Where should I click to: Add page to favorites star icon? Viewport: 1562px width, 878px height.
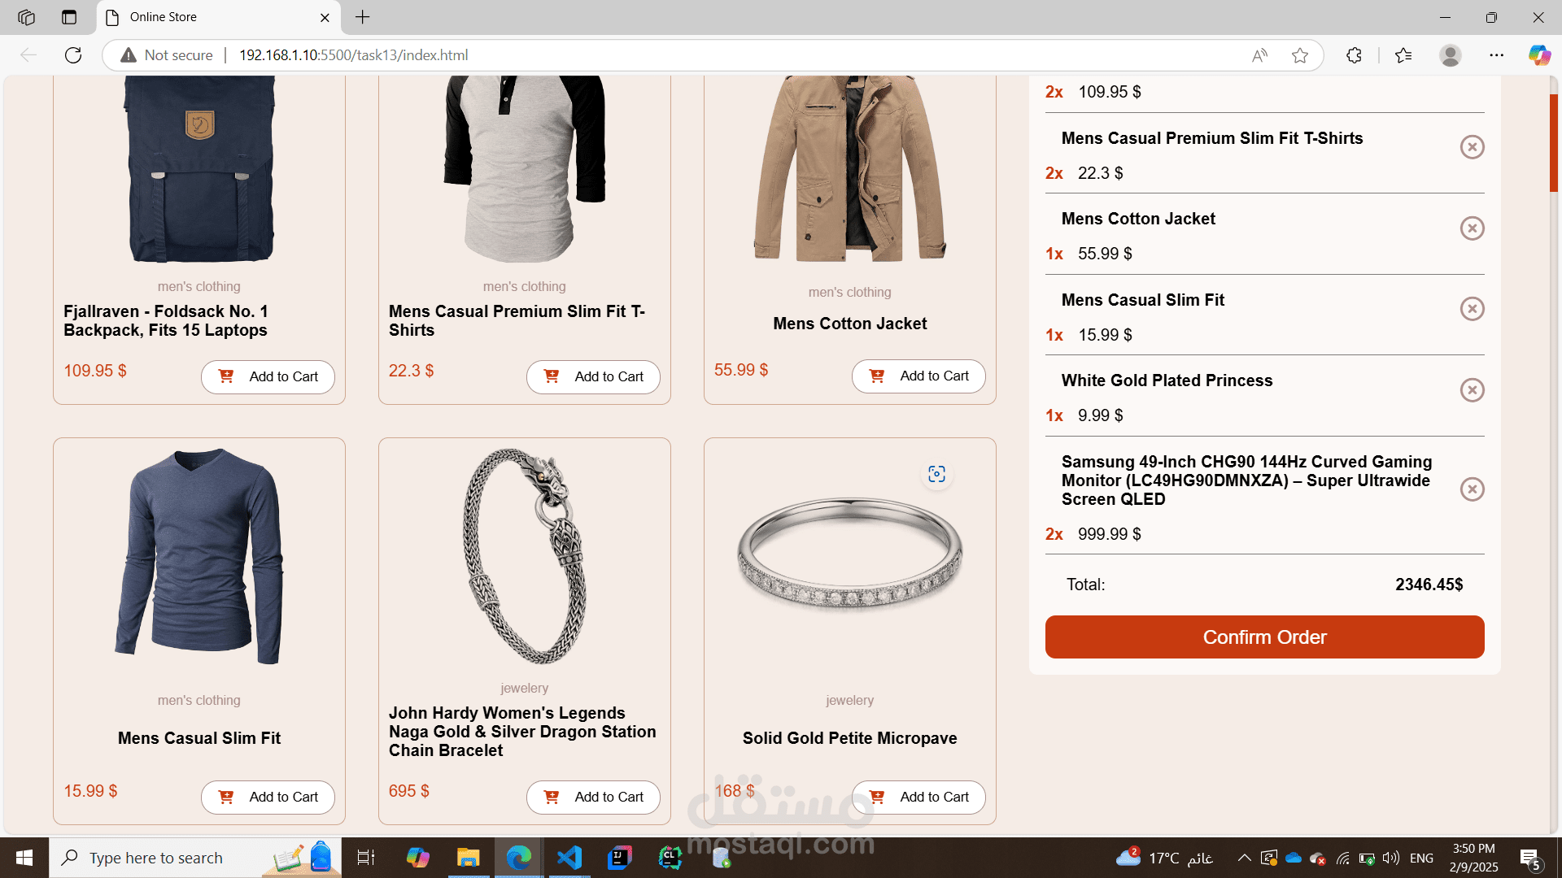pos(1299,55)
